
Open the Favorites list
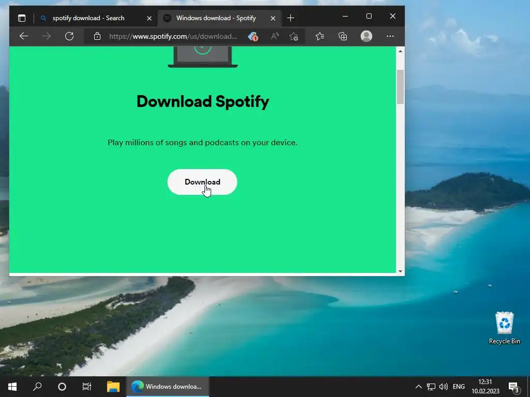[320, 36]
